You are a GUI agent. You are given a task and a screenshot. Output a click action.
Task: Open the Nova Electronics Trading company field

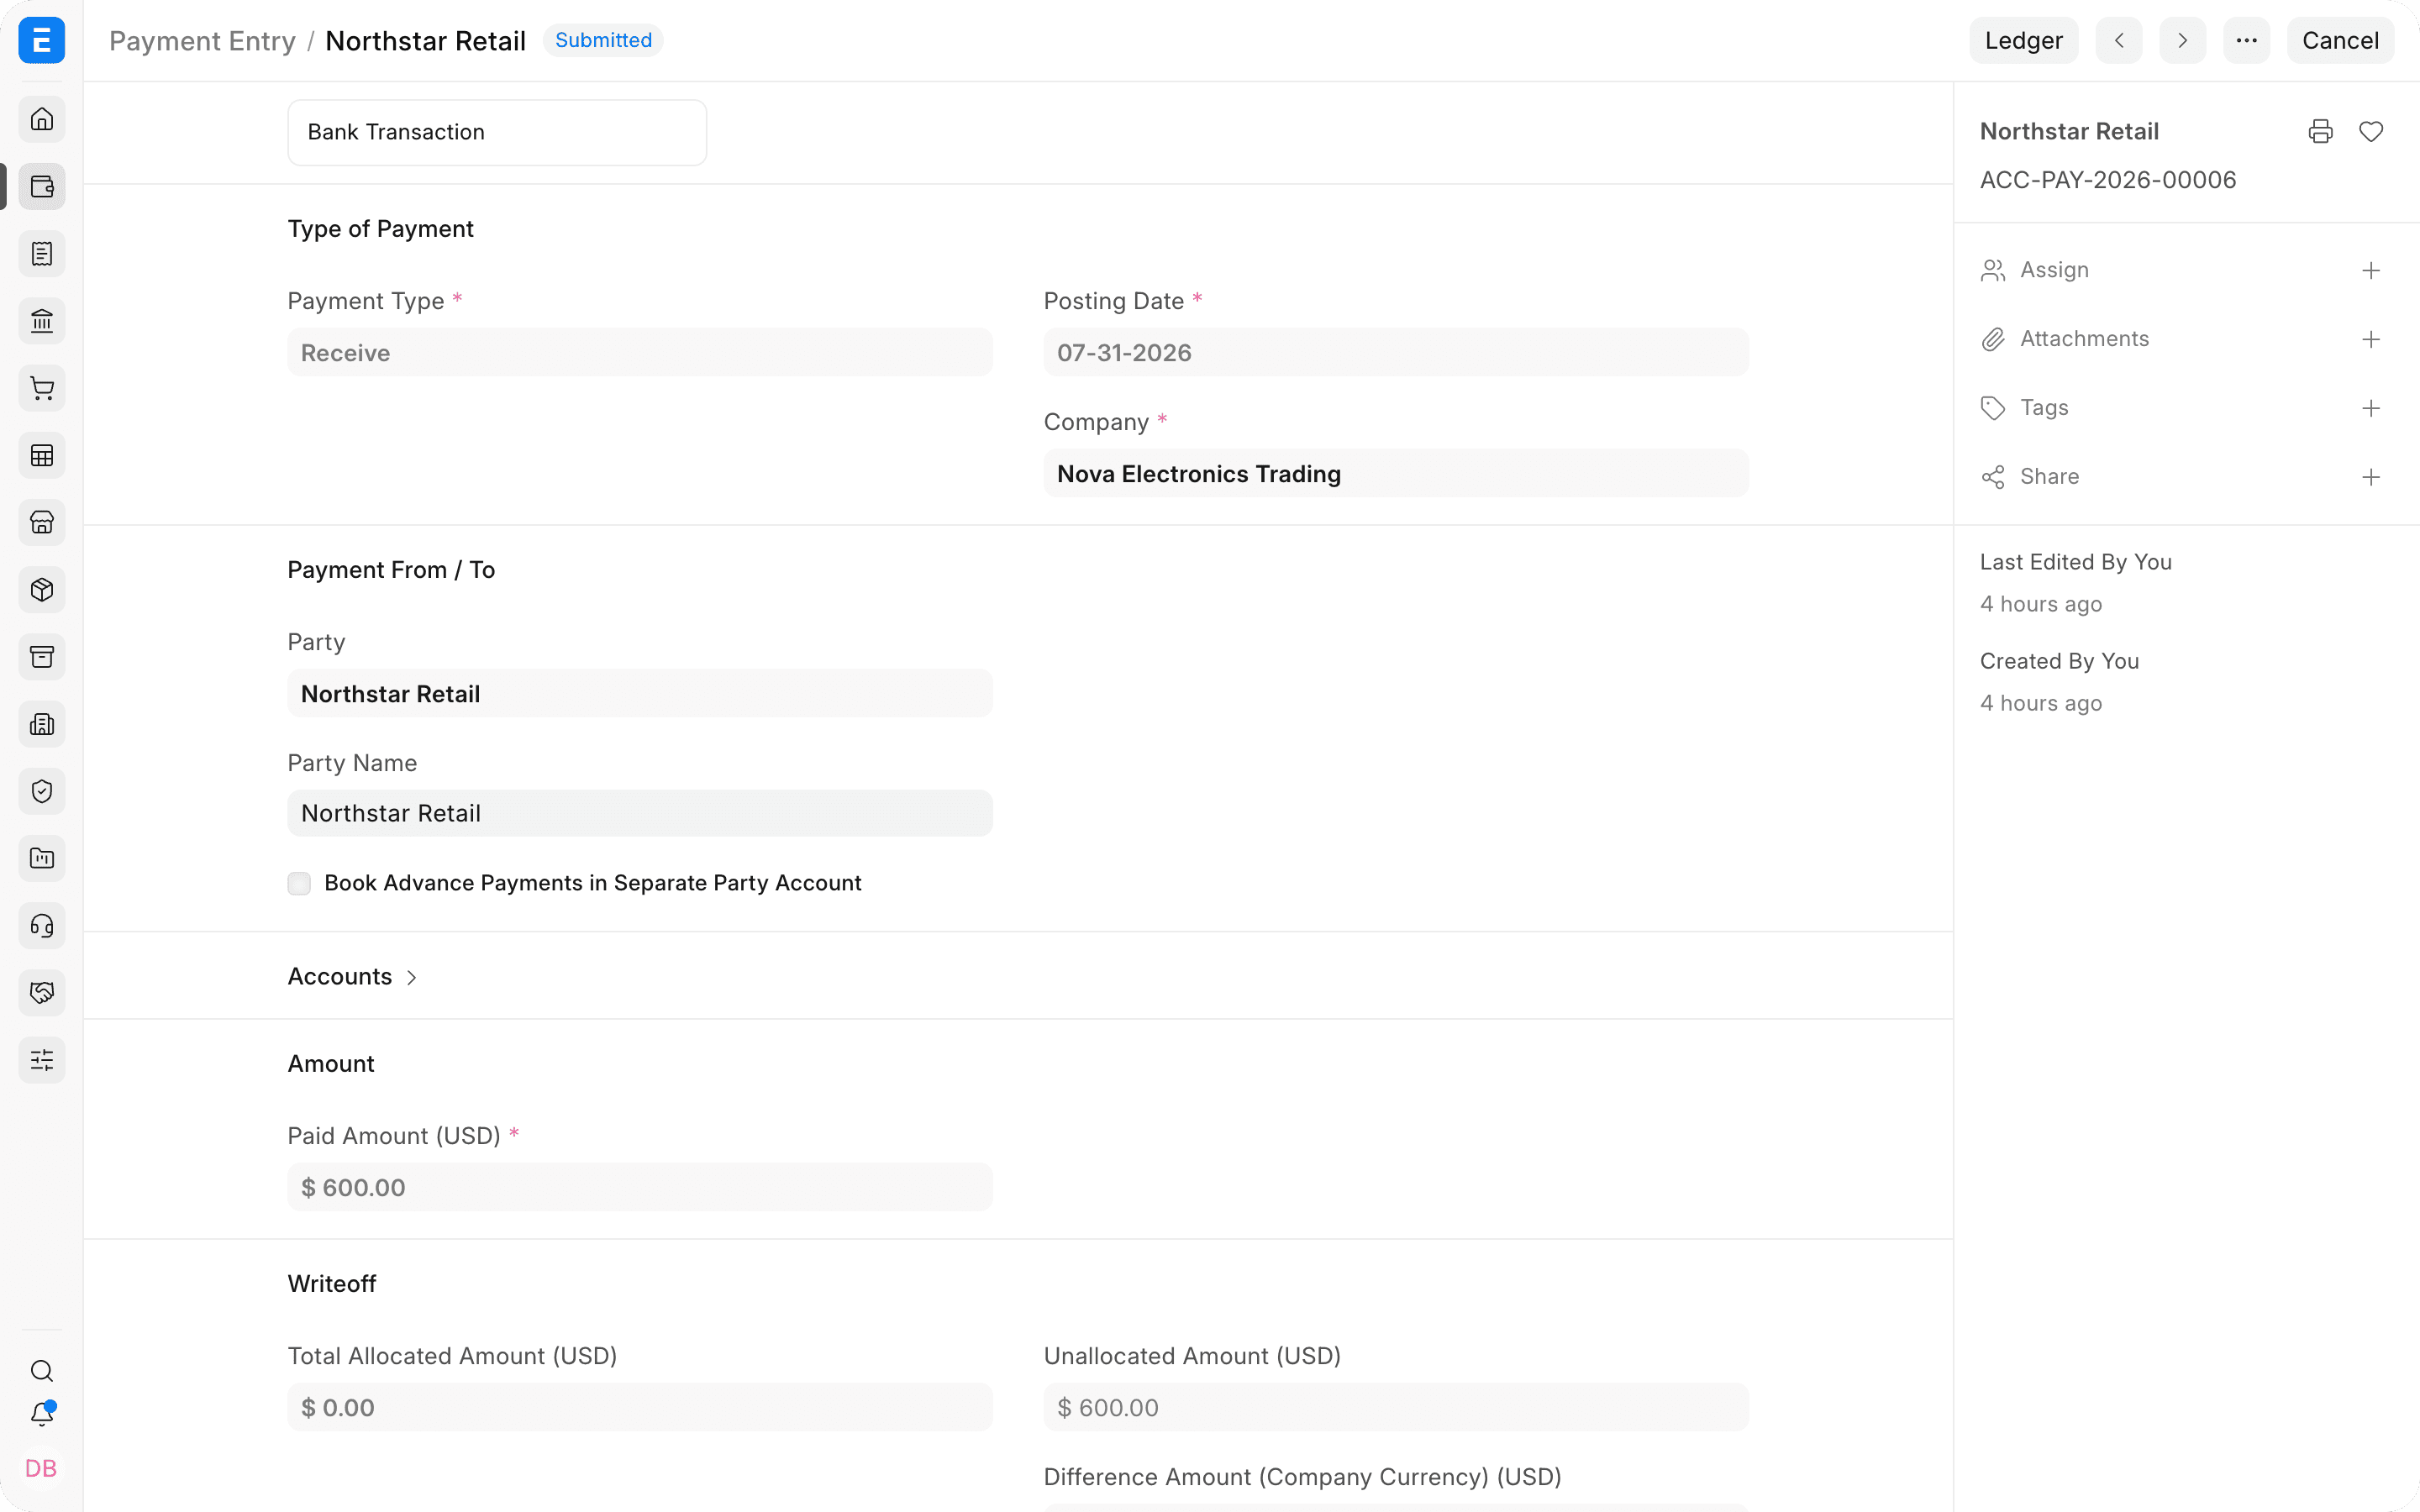point(1396,473)
